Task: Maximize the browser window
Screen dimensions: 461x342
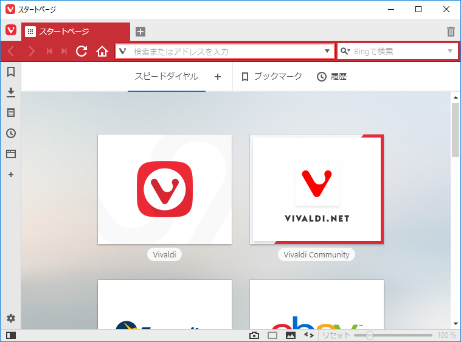Action: (418, 9)
